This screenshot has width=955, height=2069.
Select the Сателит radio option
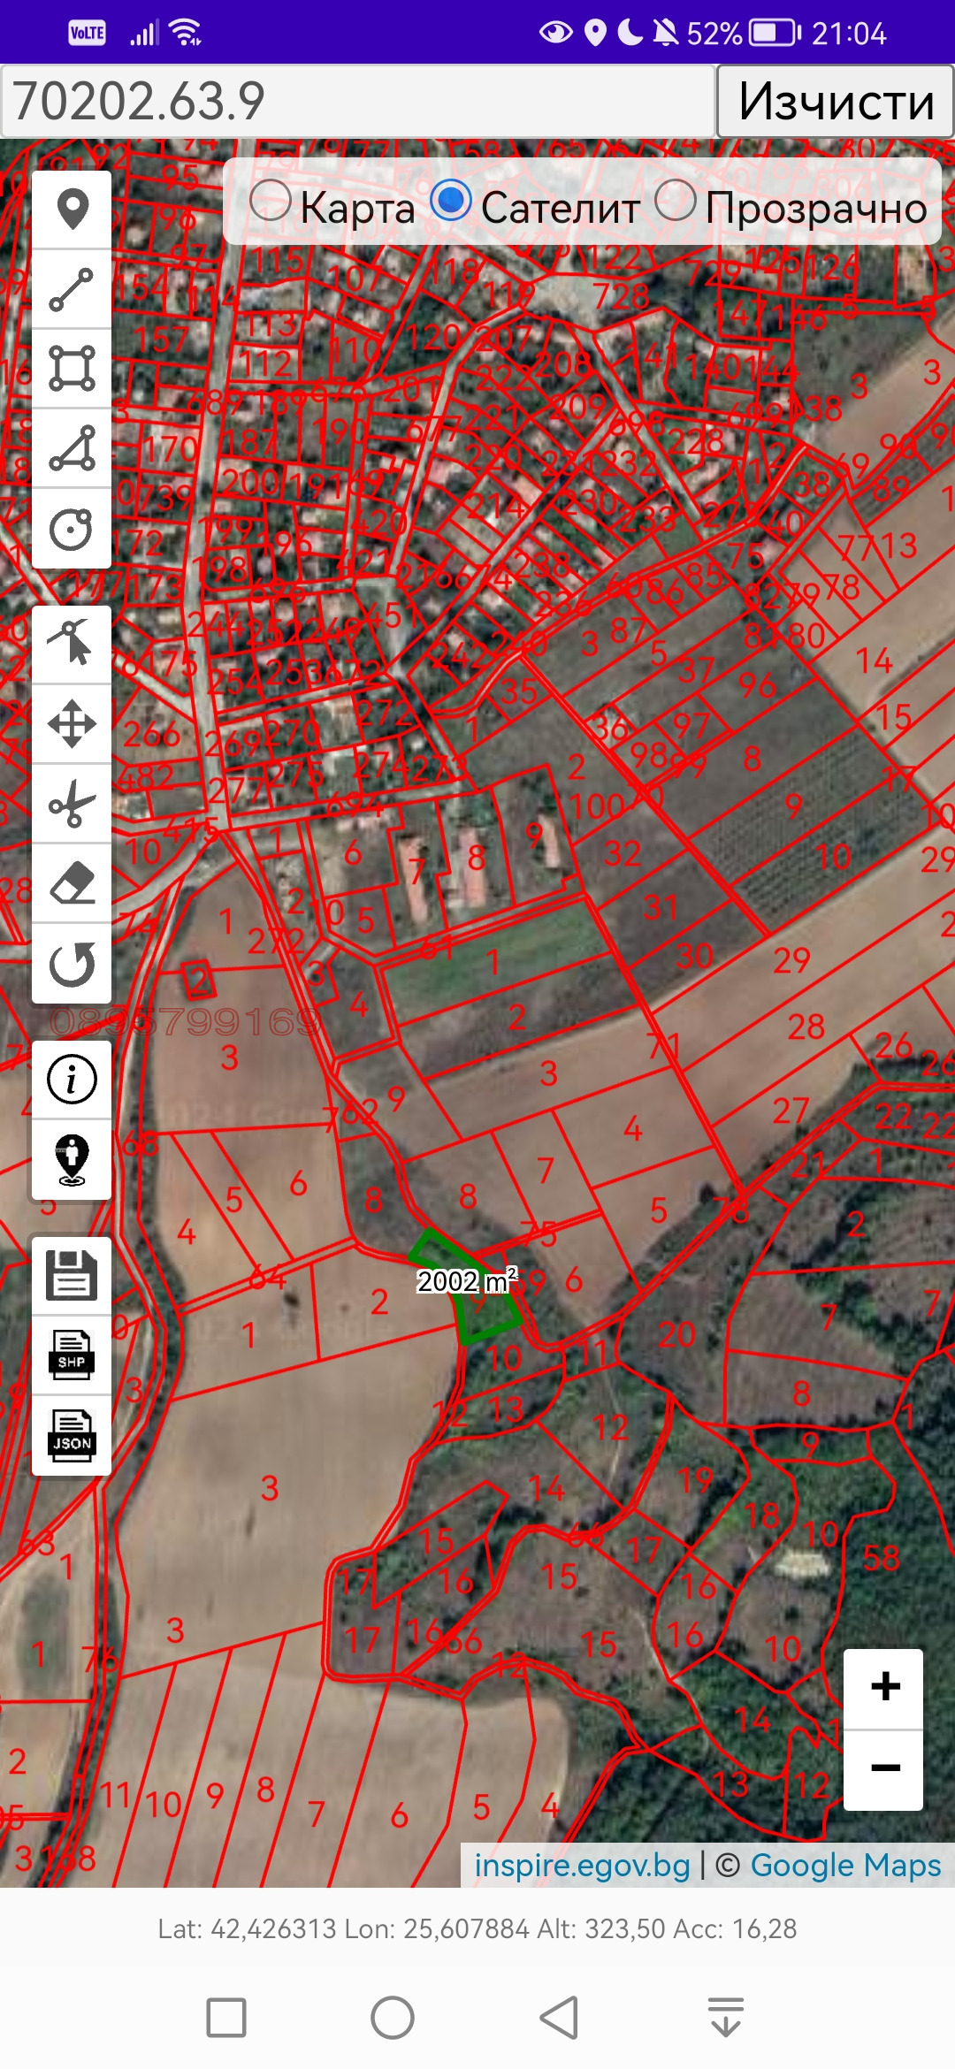tap(451, 202)
